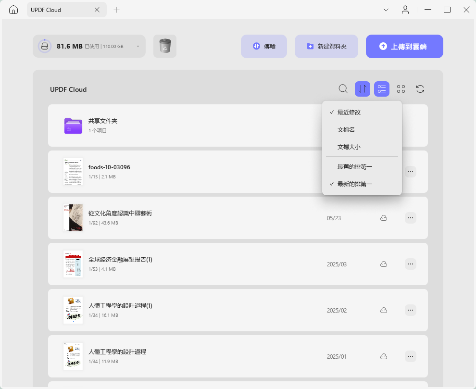Click the 2025/03 date text

[x=337, y=264]
